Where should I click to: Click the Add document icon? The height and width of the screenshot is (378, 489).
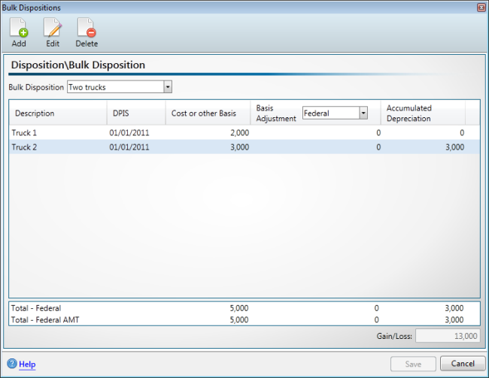[19, 29]
